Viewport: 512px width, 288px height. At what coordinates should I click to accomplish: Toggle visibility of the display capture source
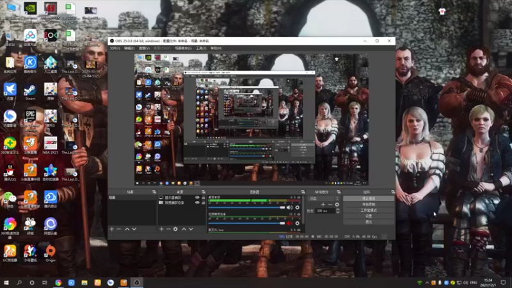coord(197,198)
